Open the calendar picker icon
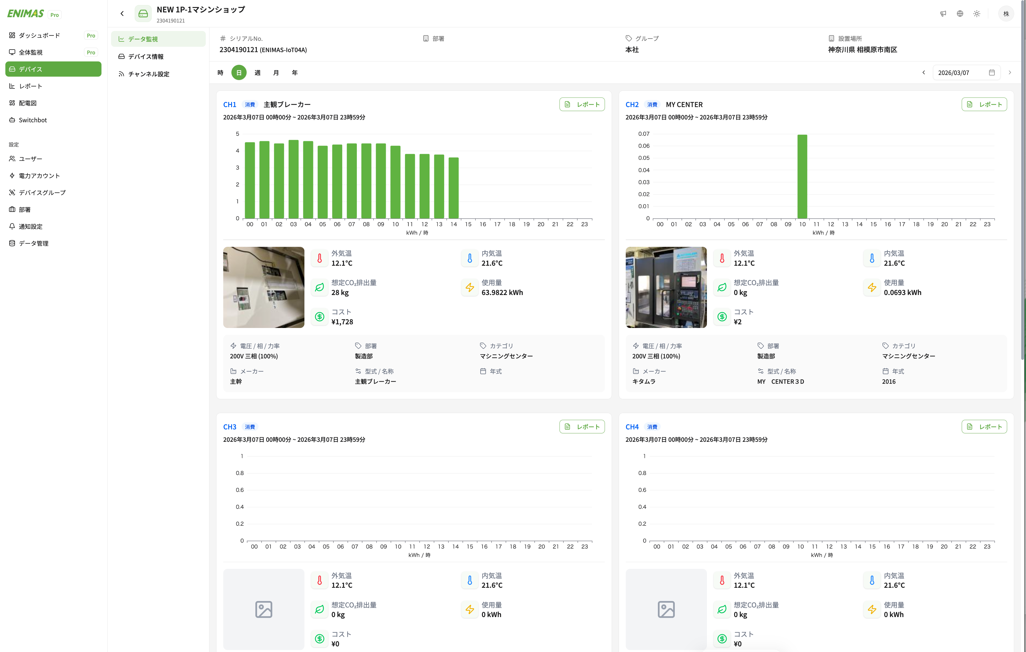The image size is (1026, 652). [992, 73]
